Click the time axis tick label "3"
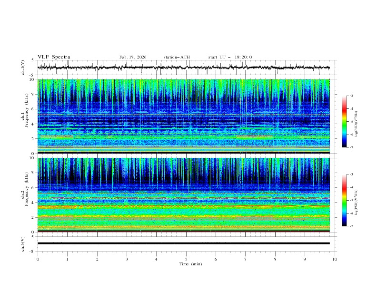This screenshot has width=377, height=291. click(127, 259)
